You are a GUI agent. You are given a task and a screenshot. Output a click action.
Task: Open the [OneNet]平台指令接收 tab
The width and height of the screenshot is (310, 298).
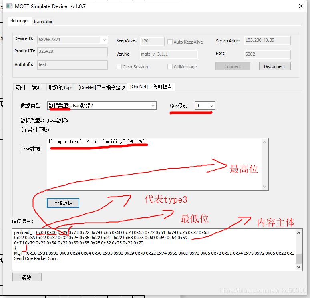coord(102,87)
